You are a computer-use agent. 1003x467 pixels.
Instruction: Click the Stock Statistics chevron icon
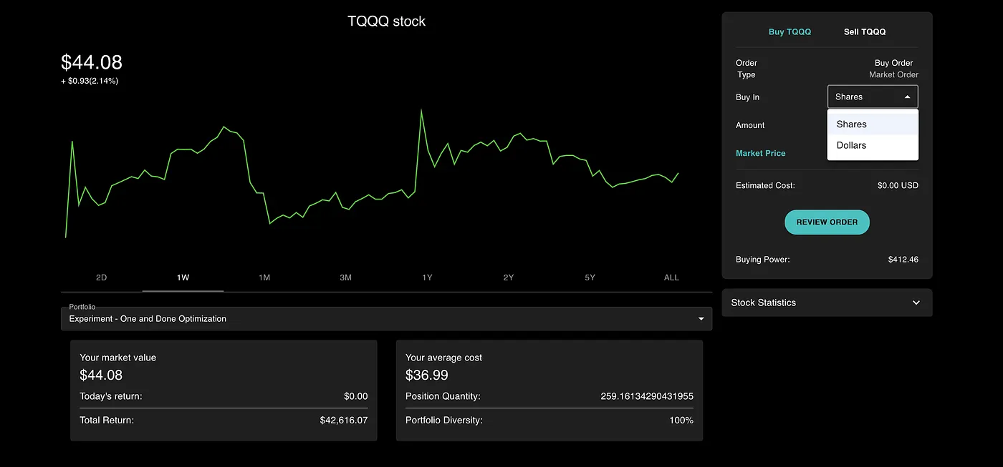click(x=916, y=303)
